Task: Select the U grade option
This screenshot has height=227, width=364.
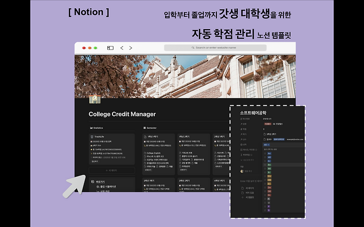Action: [x=269, y=203]
